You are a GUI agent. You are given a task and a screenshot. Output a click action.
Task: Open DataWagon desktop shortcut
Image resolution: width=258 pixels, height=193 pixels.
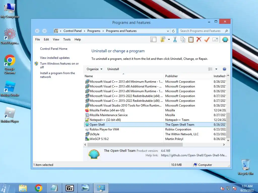pos(10,36)
